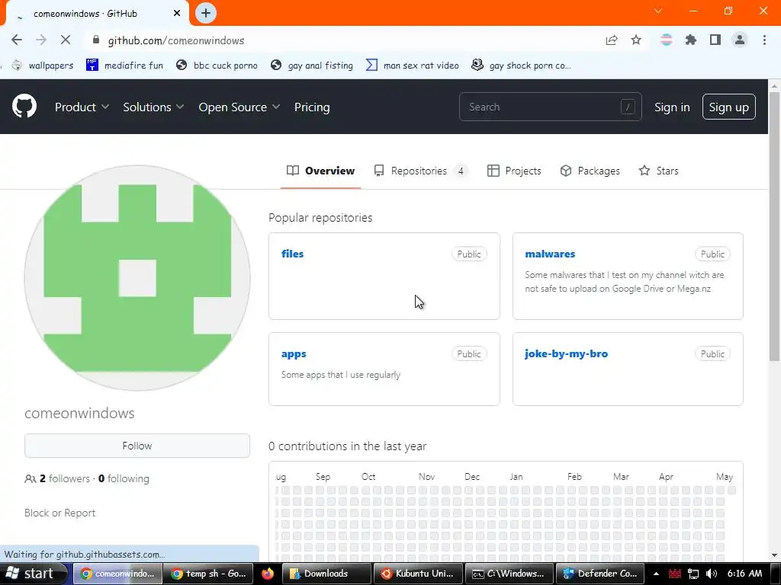
Task: Switch to C:\Windows command prompt taskbar item
Action: pos(509,574)
